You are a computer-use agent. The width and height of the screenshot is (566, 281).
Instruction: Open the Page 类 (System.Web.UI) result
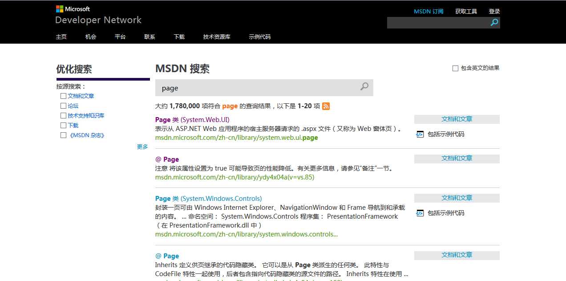point(192,119)
